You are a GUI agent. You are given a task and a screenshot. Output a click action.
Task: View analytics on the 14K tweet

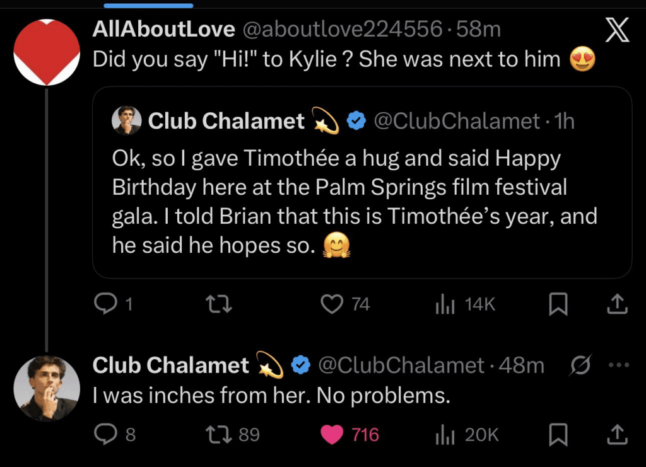point(446,304)
